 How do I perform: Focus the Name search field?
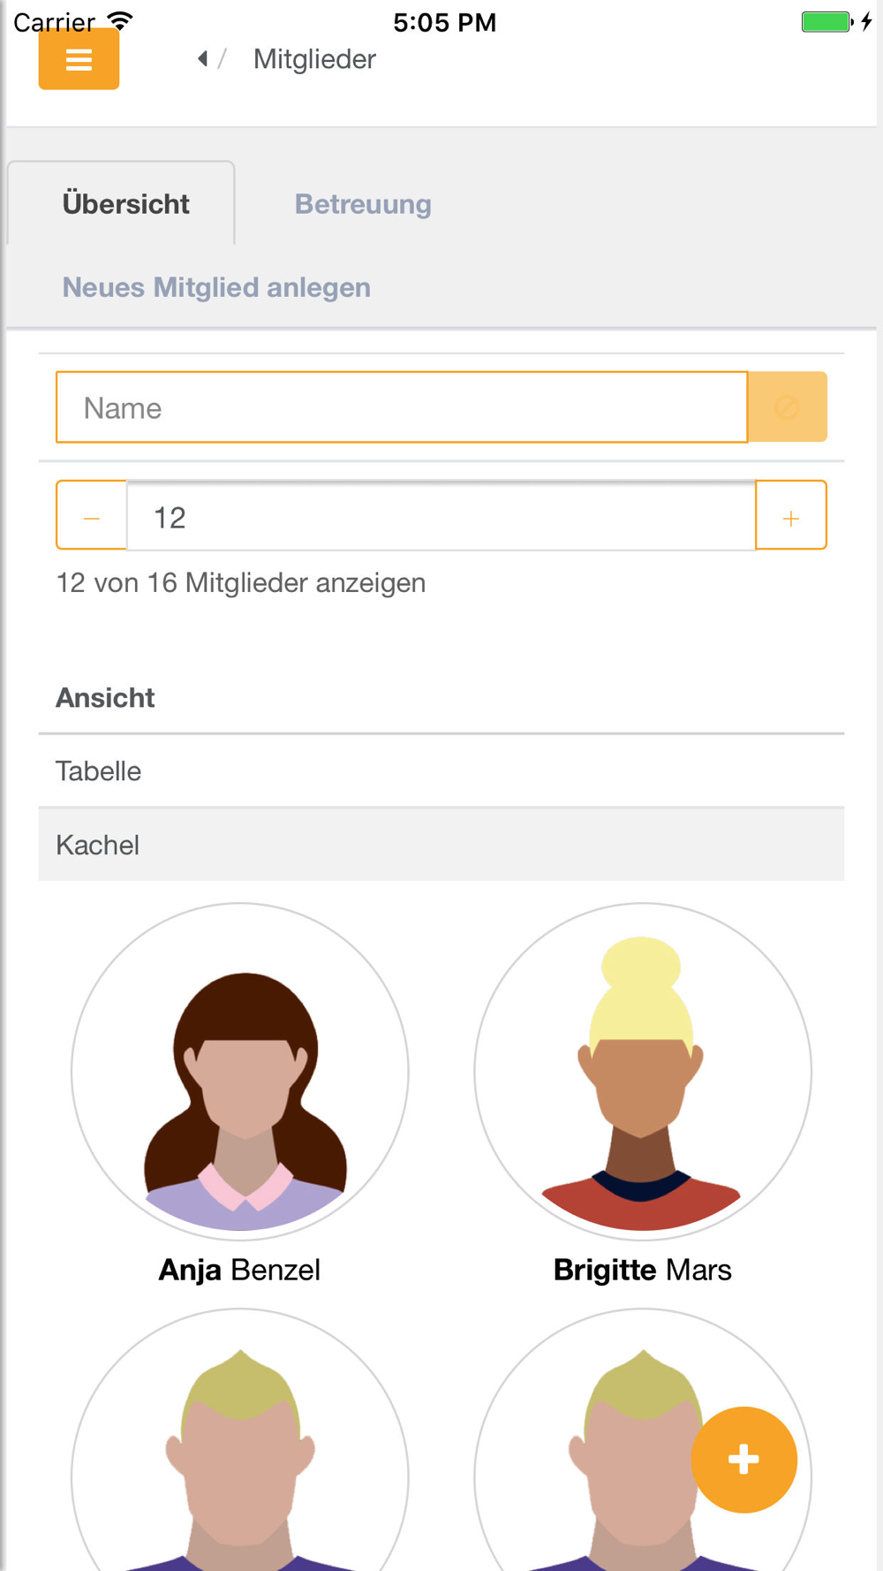402,407
